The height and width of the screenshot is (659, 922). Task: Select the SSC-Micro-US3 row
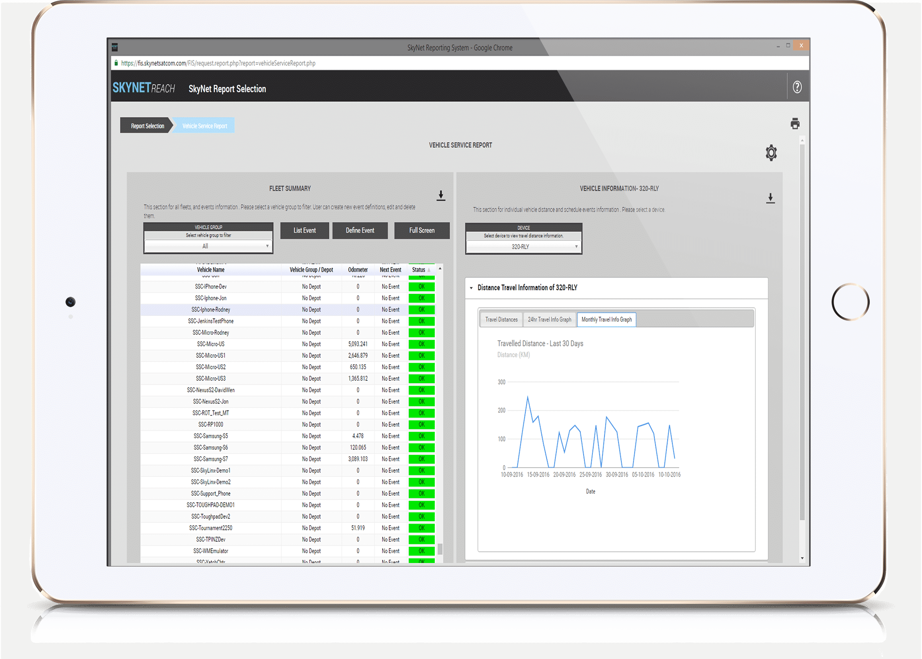click(x=288, y=379)
